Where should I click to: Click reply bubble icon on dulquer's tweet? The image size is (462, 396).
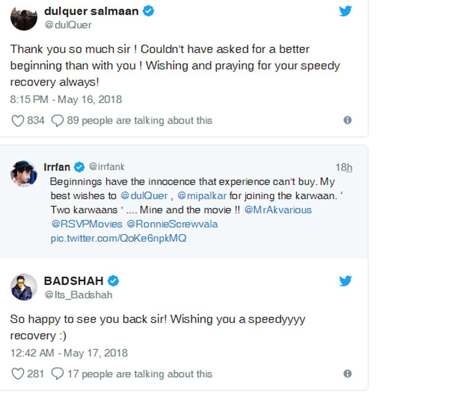57,121
